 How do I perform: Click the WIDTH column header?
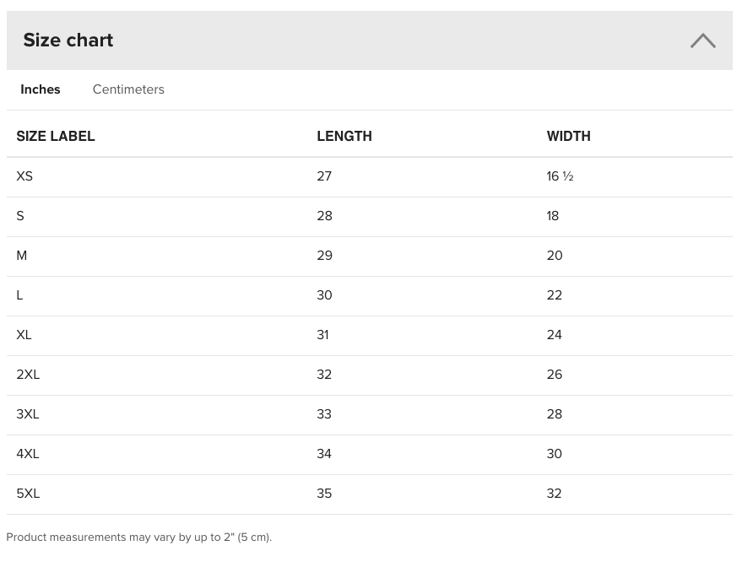(568, 136)
